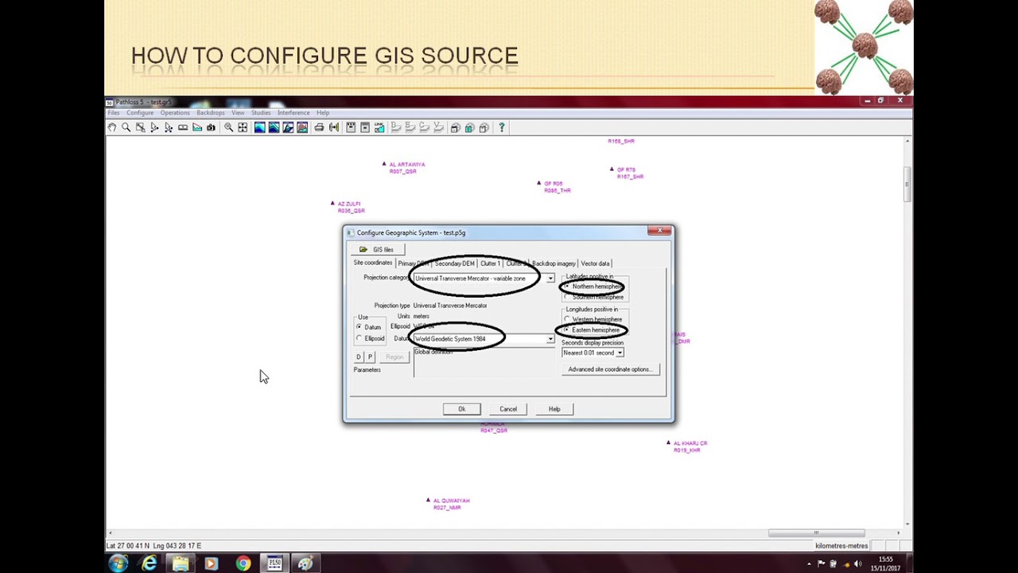Image resolution: width=1018 pixels, height=573 pixels.
Task: Switch to Site coordinates tab
Action: [373, 263]
